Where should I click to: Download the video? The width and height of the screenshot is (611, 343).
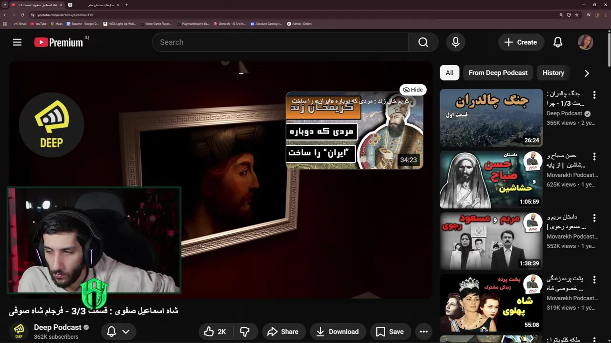[337, 332]
